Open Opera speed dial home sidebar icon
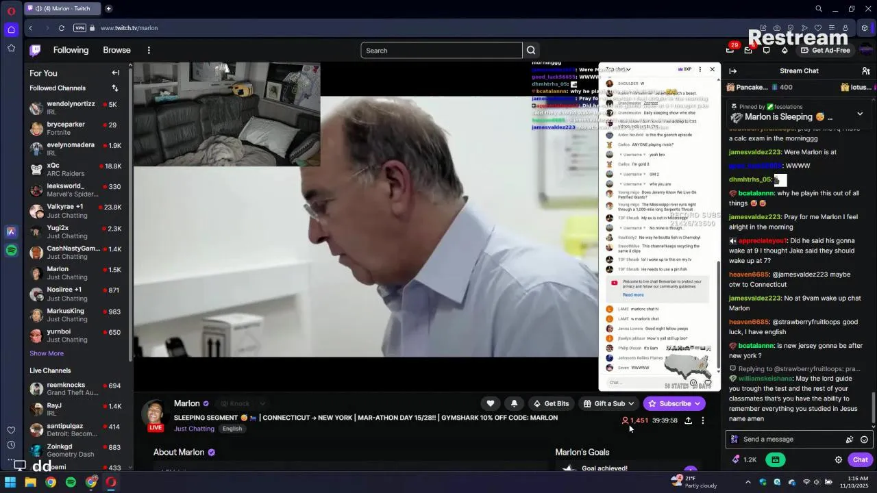877x493 pixels. coord(11,29)
